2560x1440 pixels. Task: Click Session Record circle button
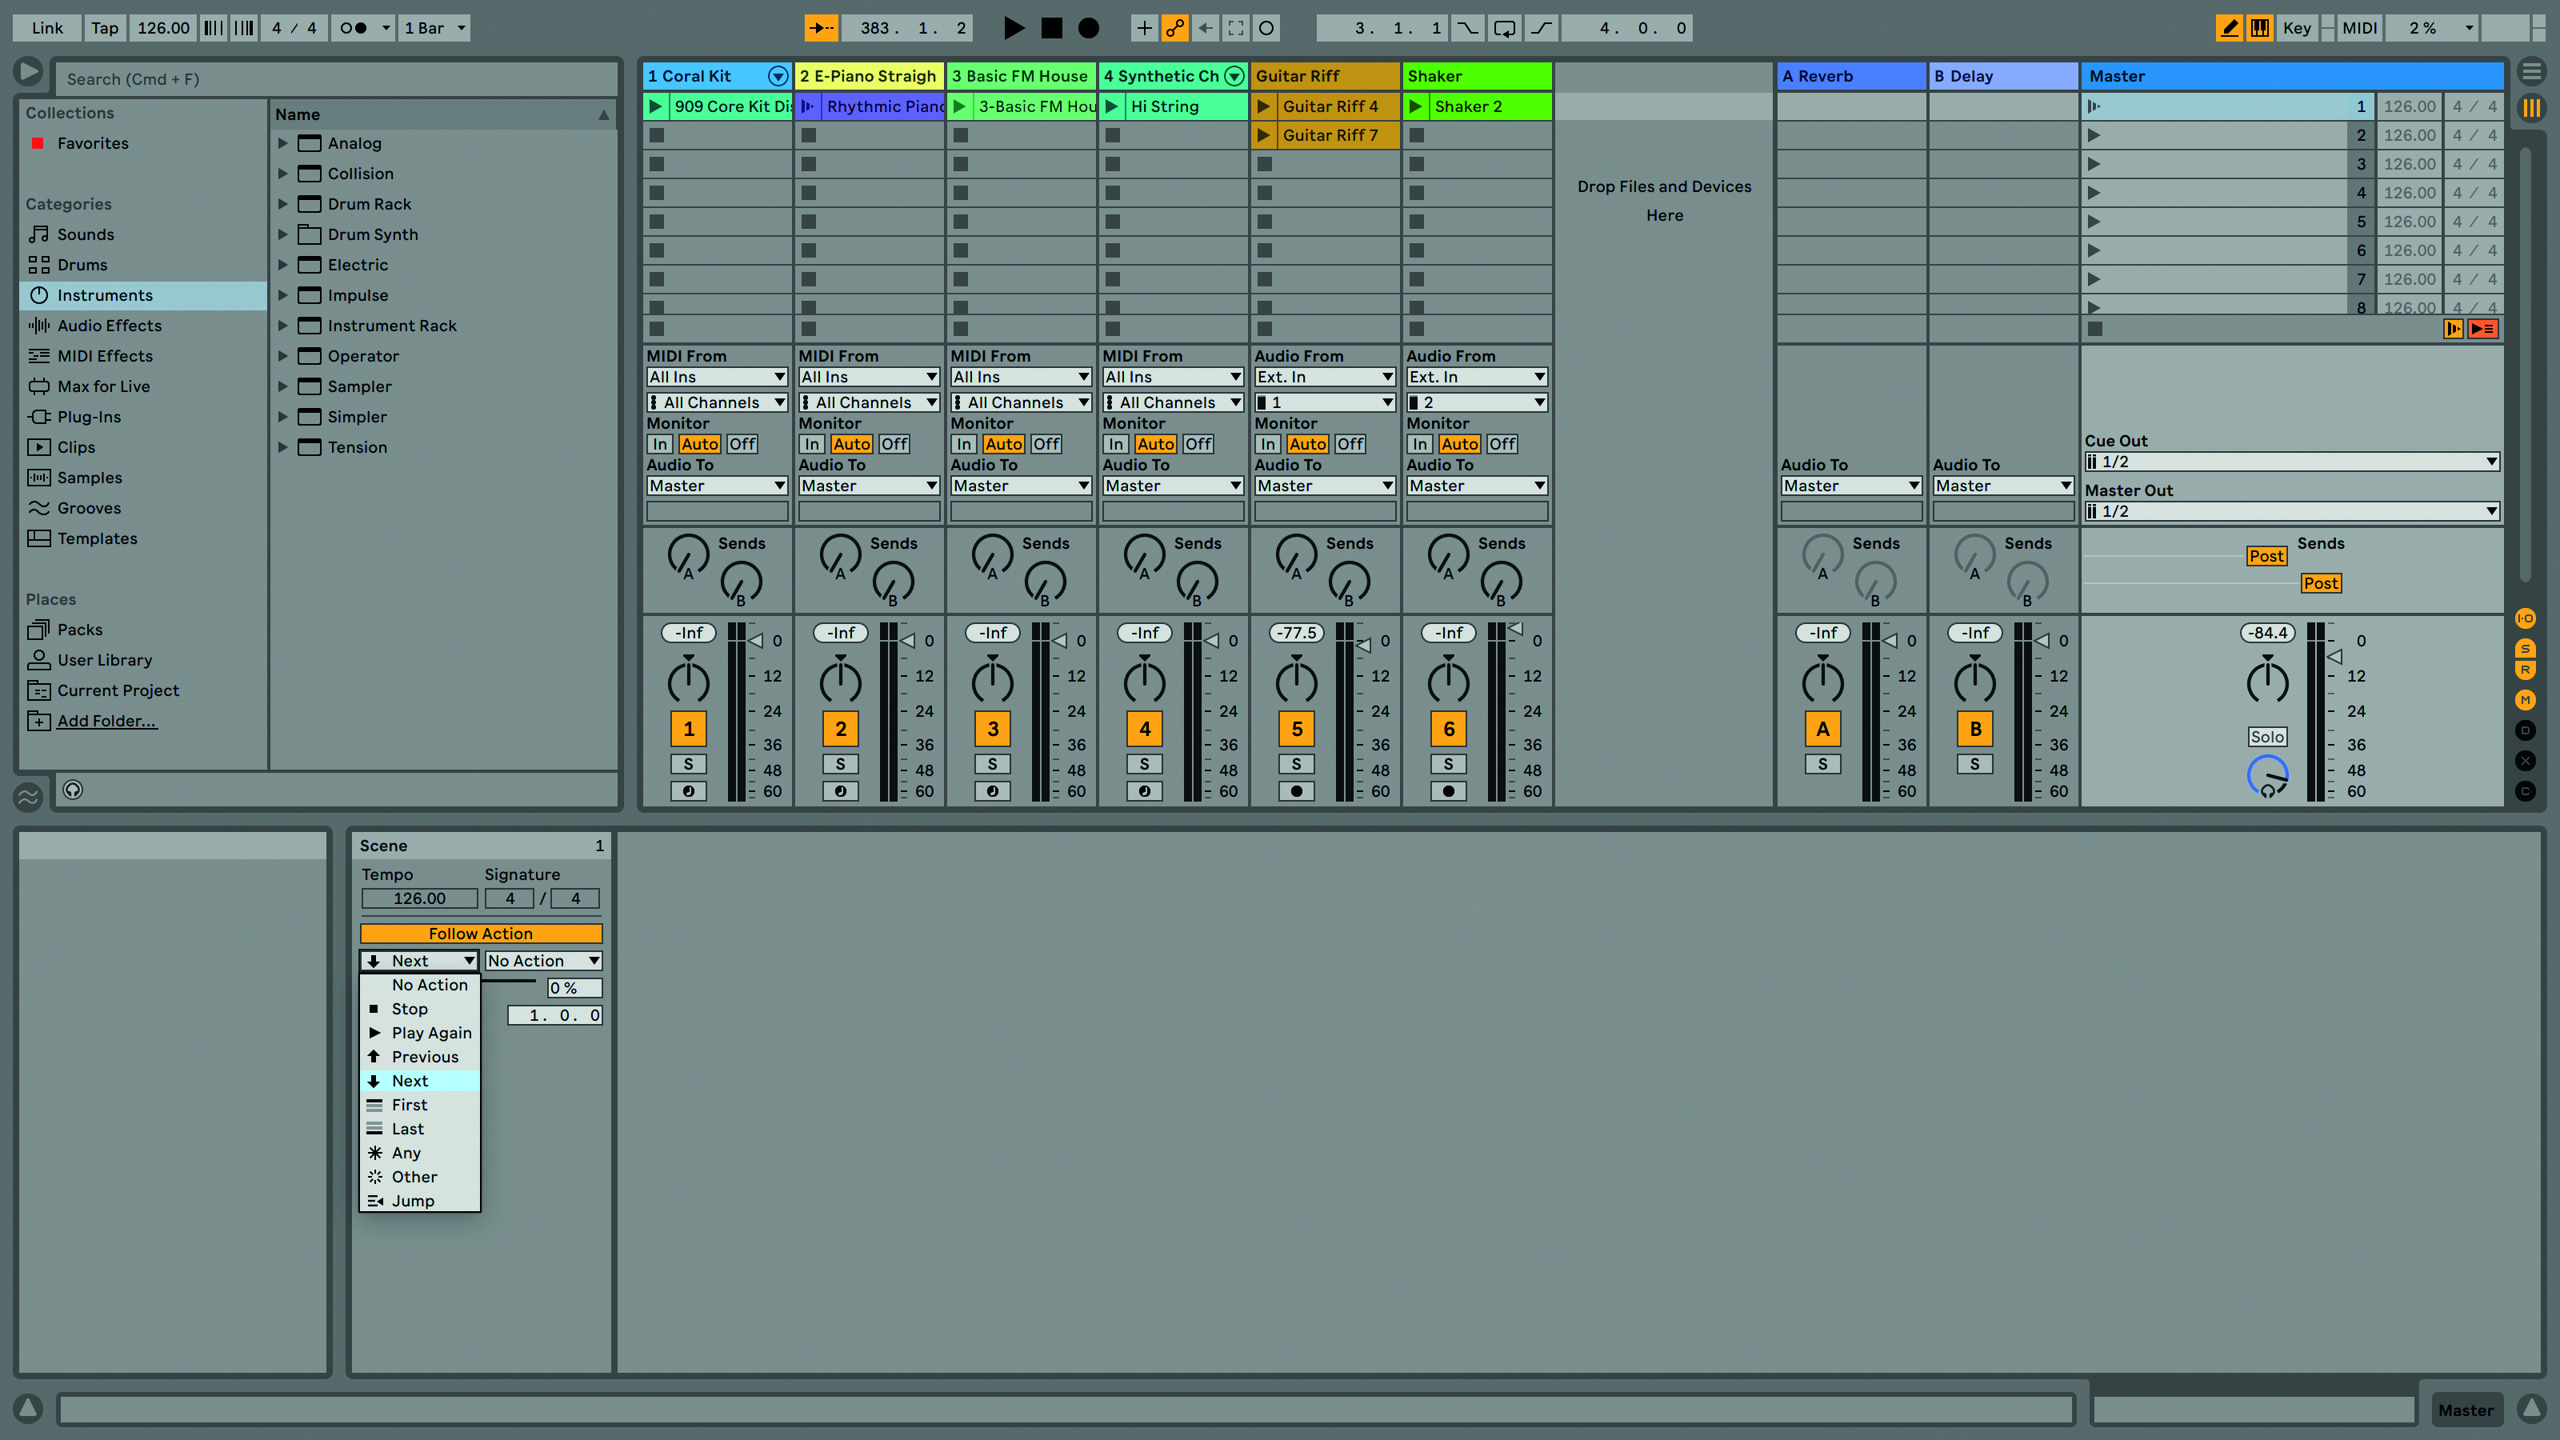pyautogui.click(x=1266, y=28)
